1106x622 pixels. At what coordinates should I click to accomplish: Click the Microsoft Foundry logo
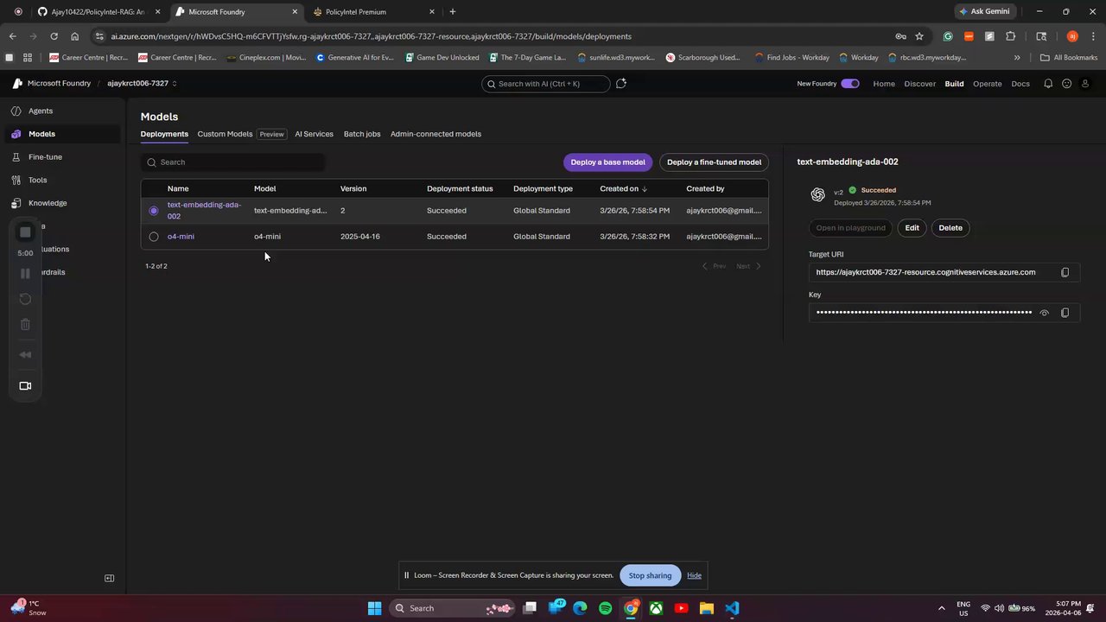17,84
